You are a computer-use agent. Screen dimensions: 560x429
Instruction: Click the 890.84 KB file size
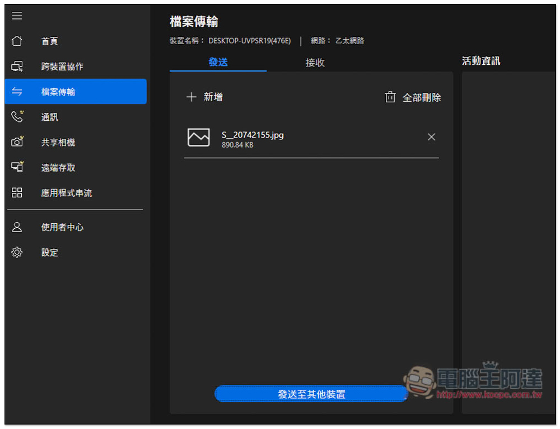click(x=237, y=145)
